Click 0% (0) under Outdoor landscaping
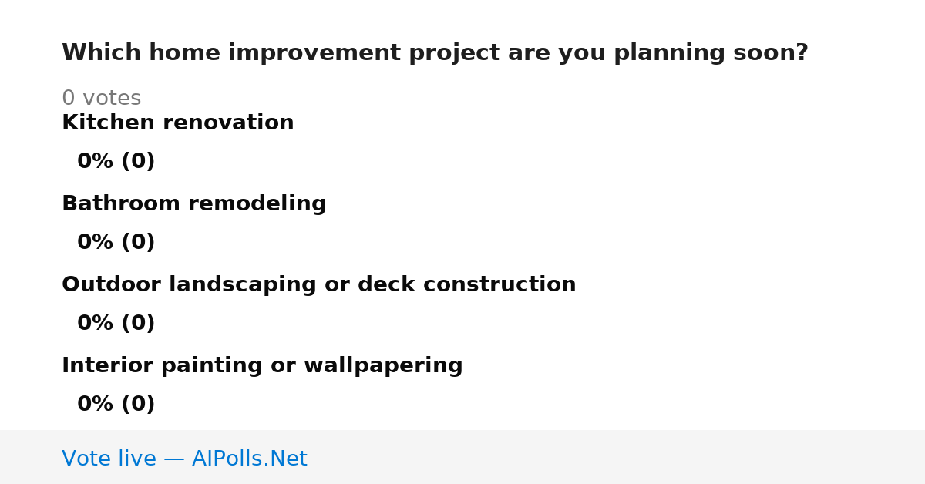This screenshot has height=484, width=925. coord(116,324)
